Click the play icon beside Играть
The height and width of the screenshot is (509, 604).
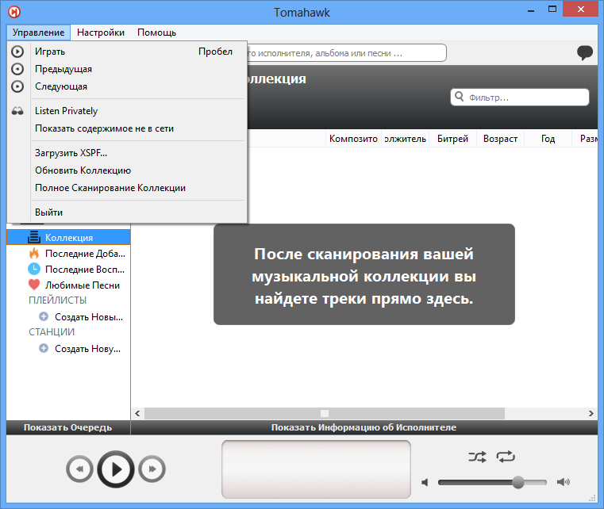[17, 52]
